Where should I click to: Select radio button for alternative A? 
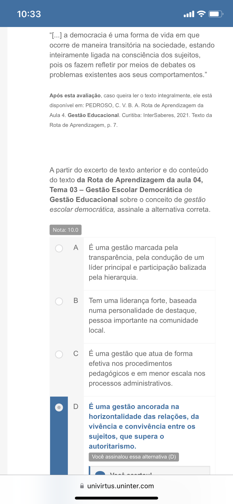coord(59,248)
